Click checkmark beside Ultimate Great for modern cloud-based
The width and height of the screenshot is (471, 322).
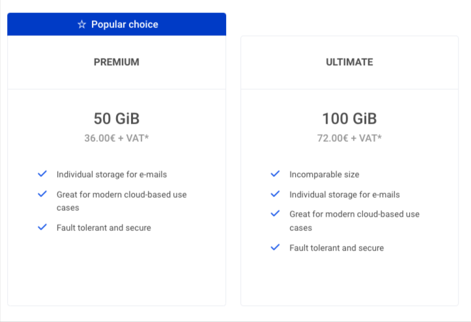tap(275, 213)
